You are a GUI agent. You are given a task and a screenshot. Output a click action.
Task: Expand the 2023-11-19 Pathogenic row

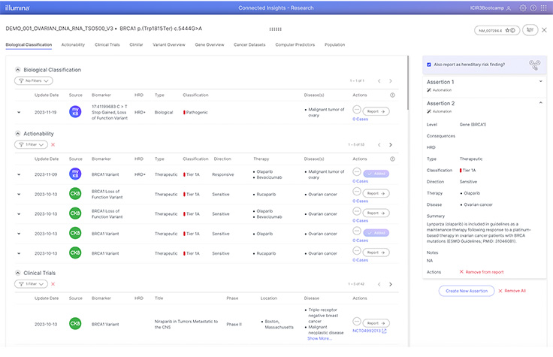coord(19,111)
